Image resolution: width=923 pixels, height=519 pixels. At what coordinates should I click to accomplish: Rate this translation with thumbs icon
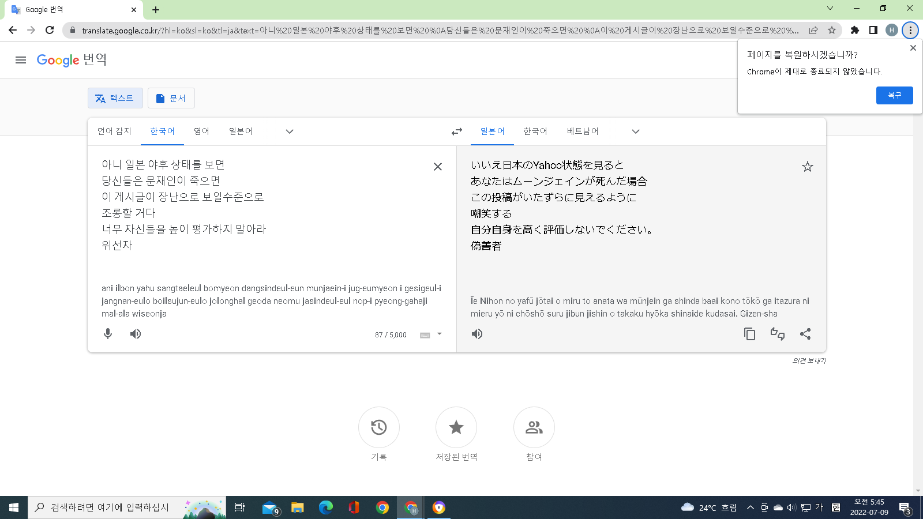[777, 334]
